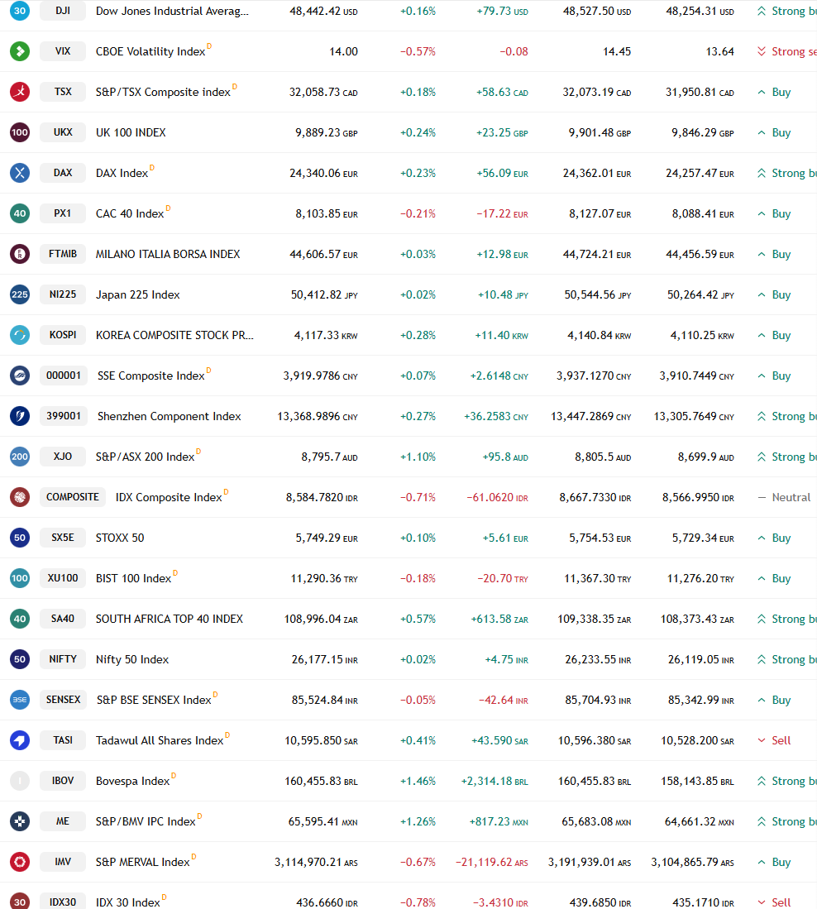Open the VIX ticker symbol
This screenshot has height=909, width=817.
point(63,51)
